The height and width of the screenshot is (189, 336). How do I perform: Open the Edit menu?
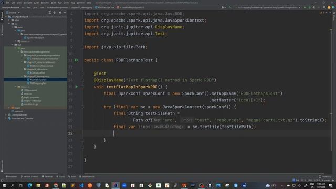[13, 3]
